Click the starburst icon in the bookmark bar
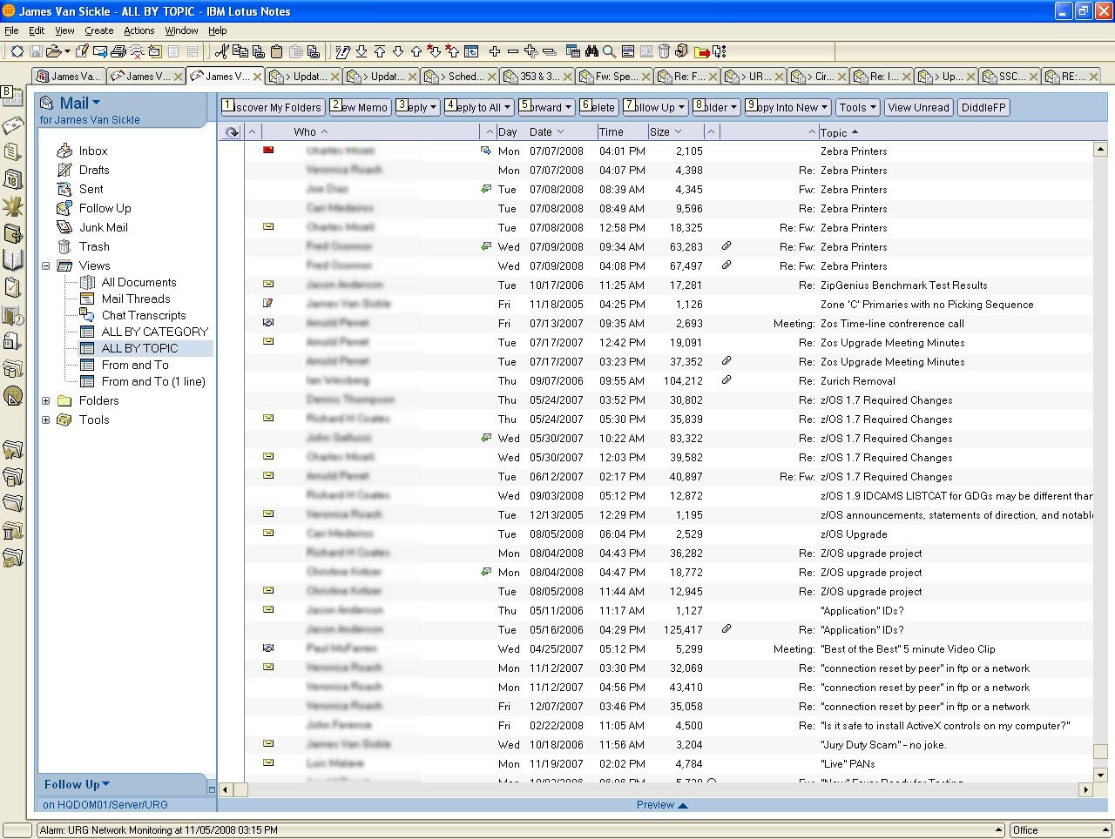The width and height of the screenshot is (1115, 839). (x=13, y=206)
